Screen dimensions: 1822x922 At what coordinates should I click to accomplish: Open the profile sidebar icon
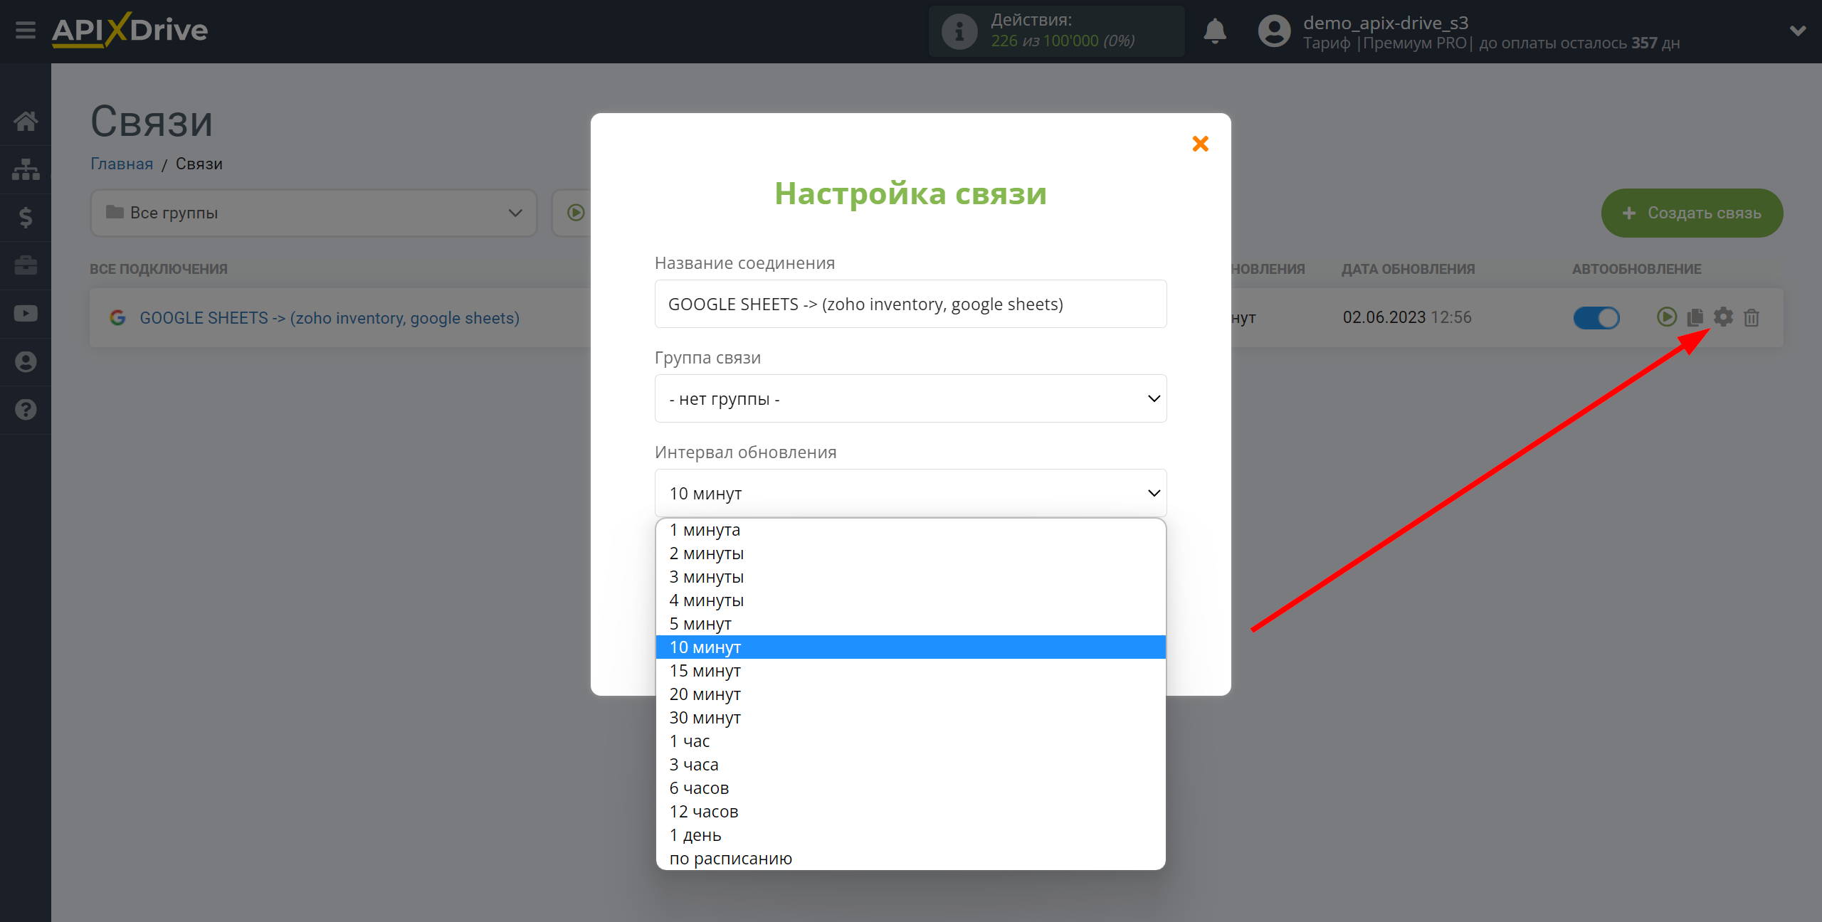[26, 361]
